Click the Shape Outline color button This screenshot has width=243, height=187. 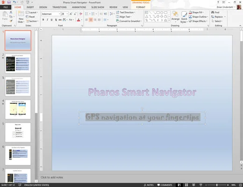pyautogui.click(x=198, y=17)
